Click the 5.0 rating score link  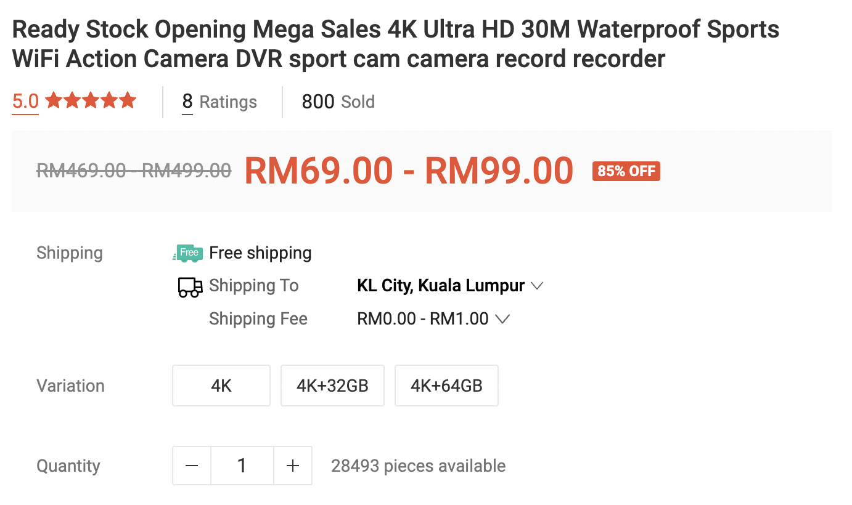tap(25, 101)
